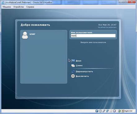Open the Машина menu
The height and width of the screenshot is (114, 137).
pos(7,7)
